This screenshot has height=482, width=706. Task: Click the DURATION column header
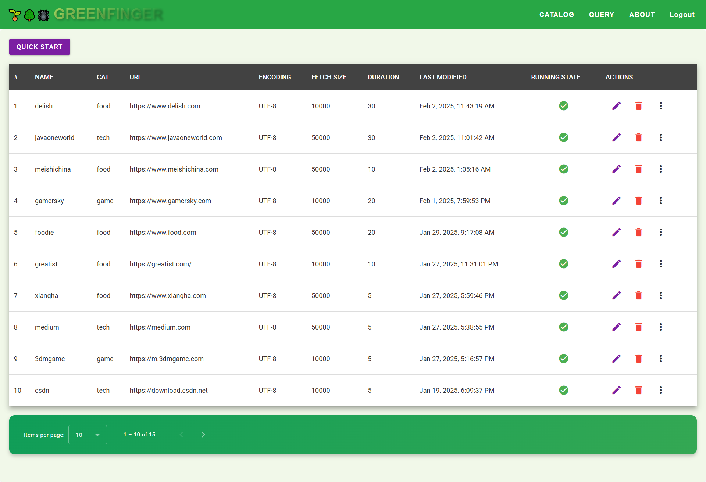point(384,77)
